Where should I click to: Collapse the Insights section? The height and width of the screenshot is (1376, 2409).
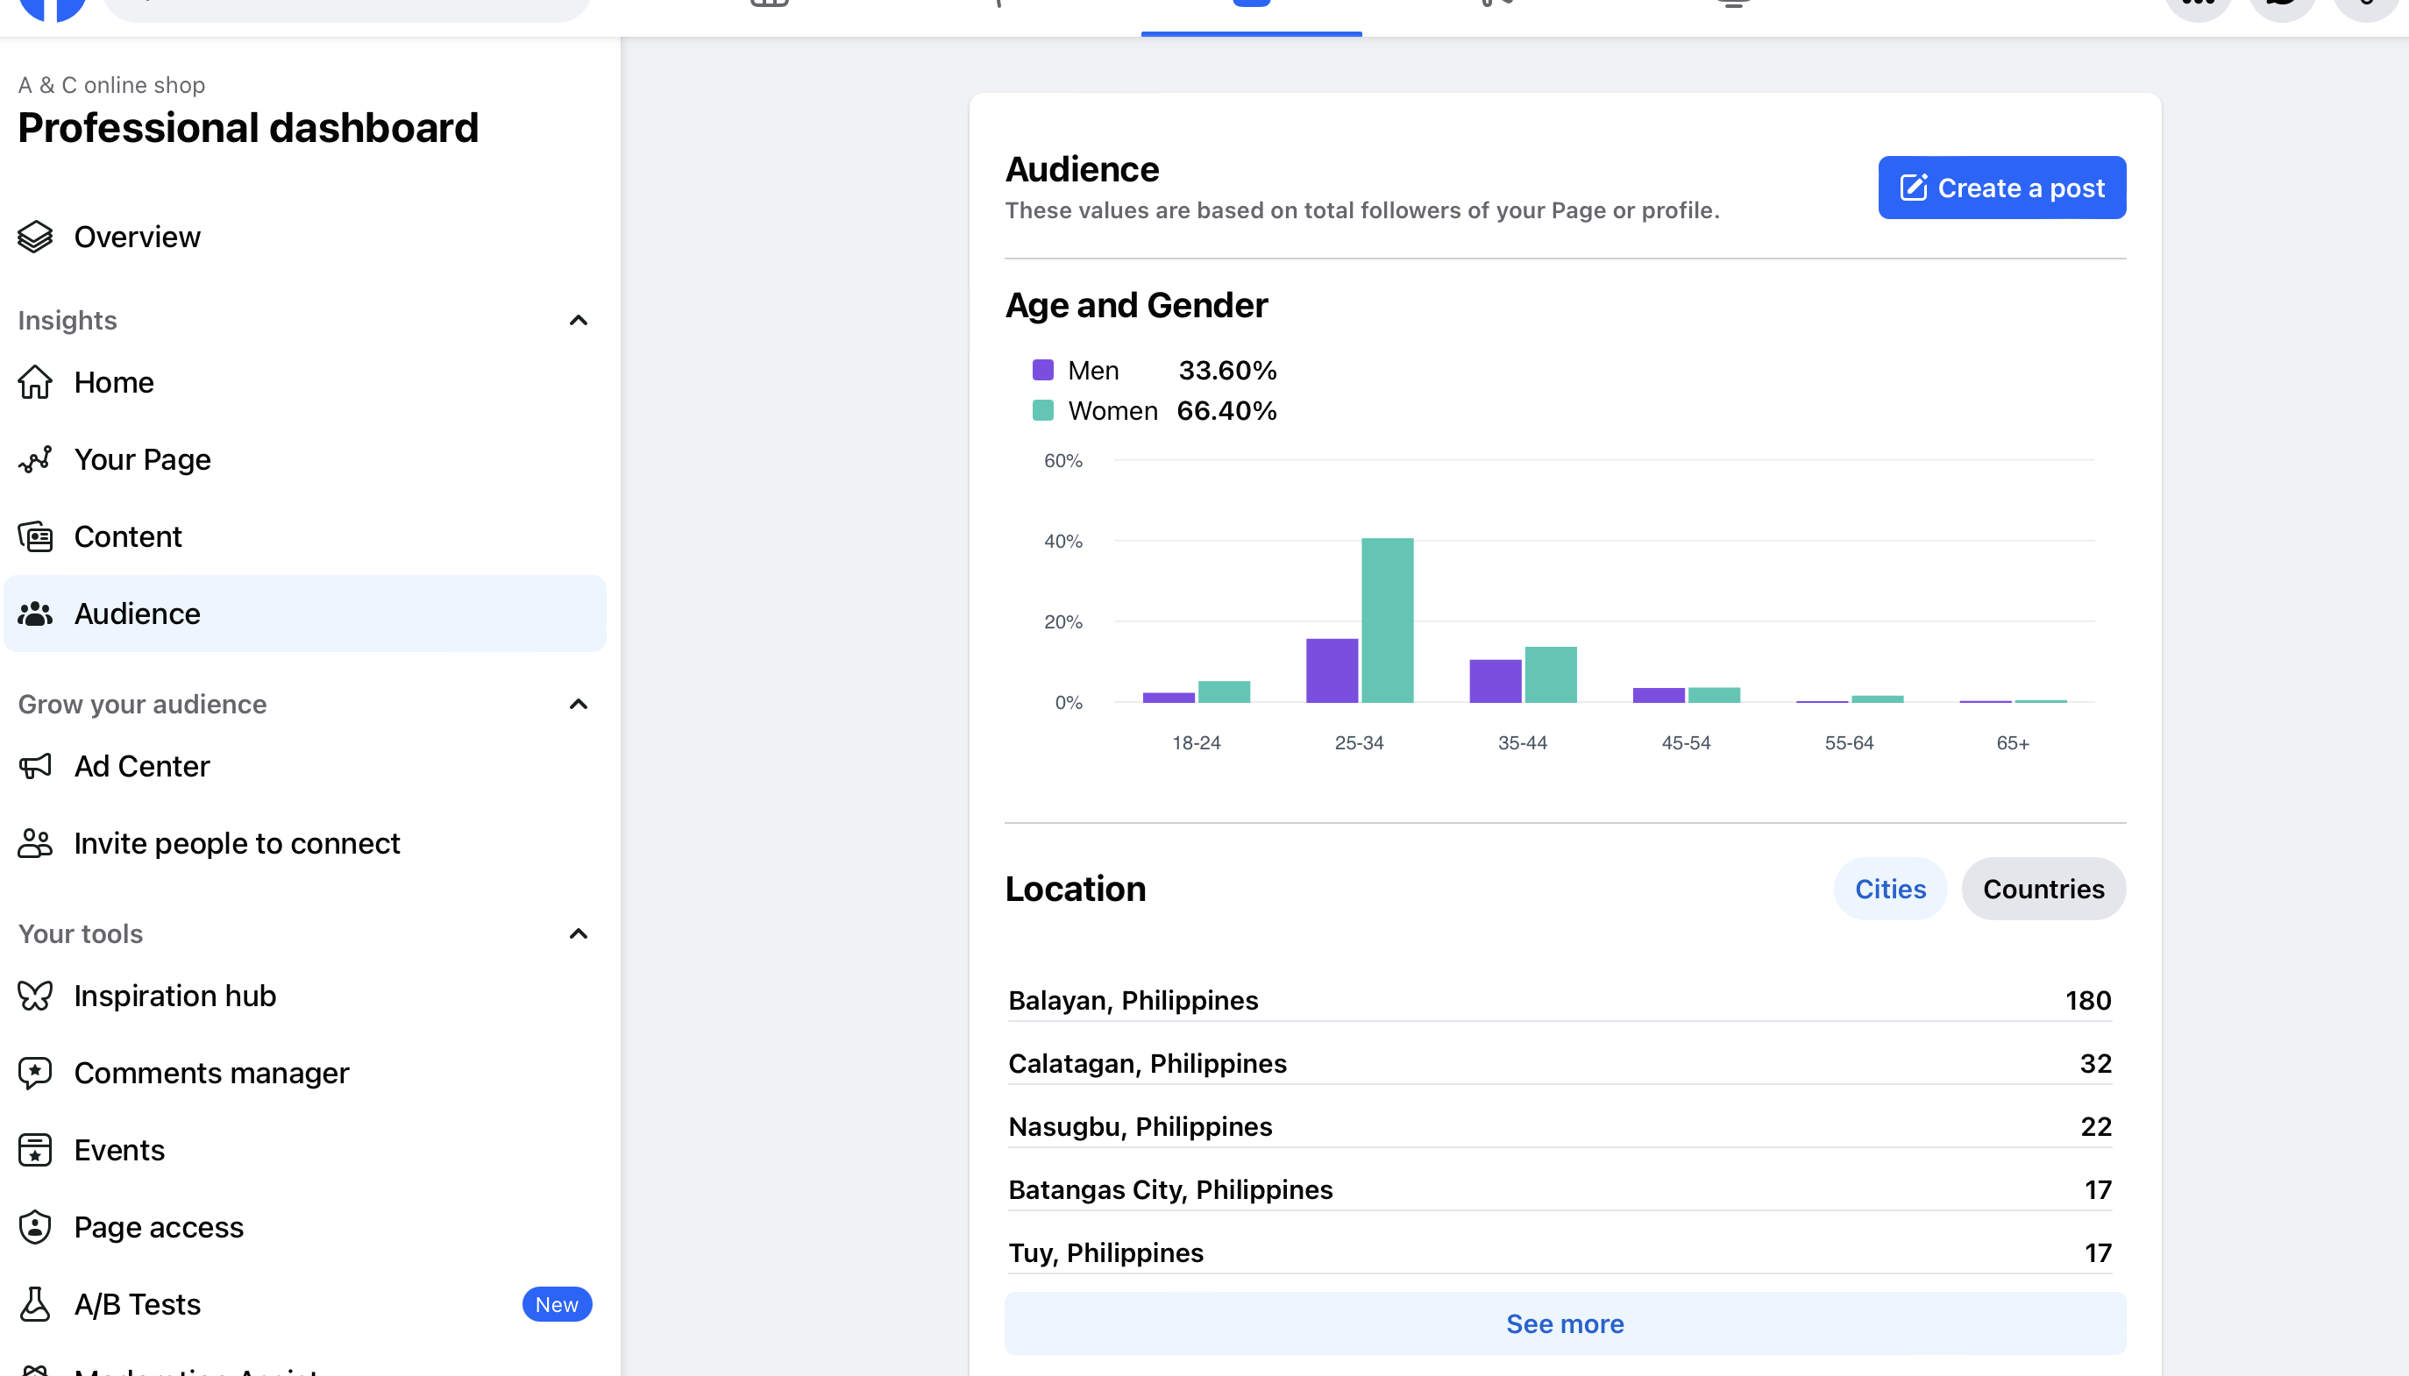click(x=579, y=321)
